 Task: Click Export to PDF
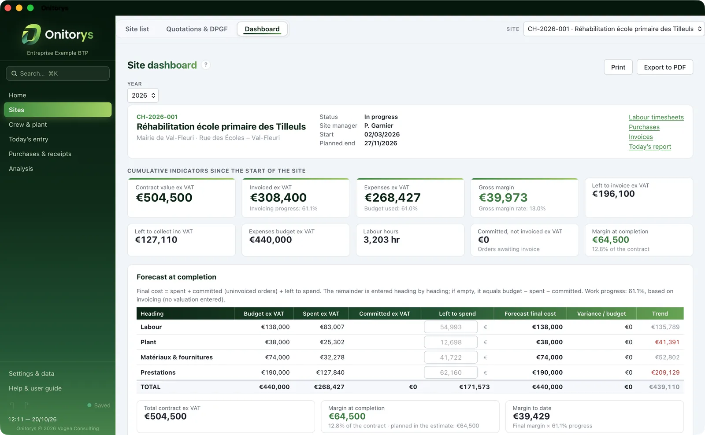click(x=665, y=67)
